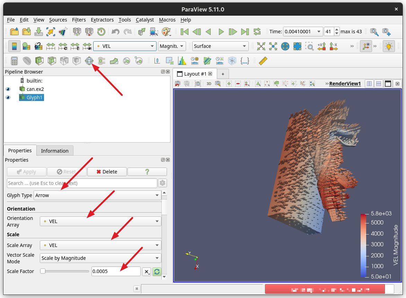Select Glyph1 in pipeline browser
Viewport: 406px width, 298px height.
34,97
